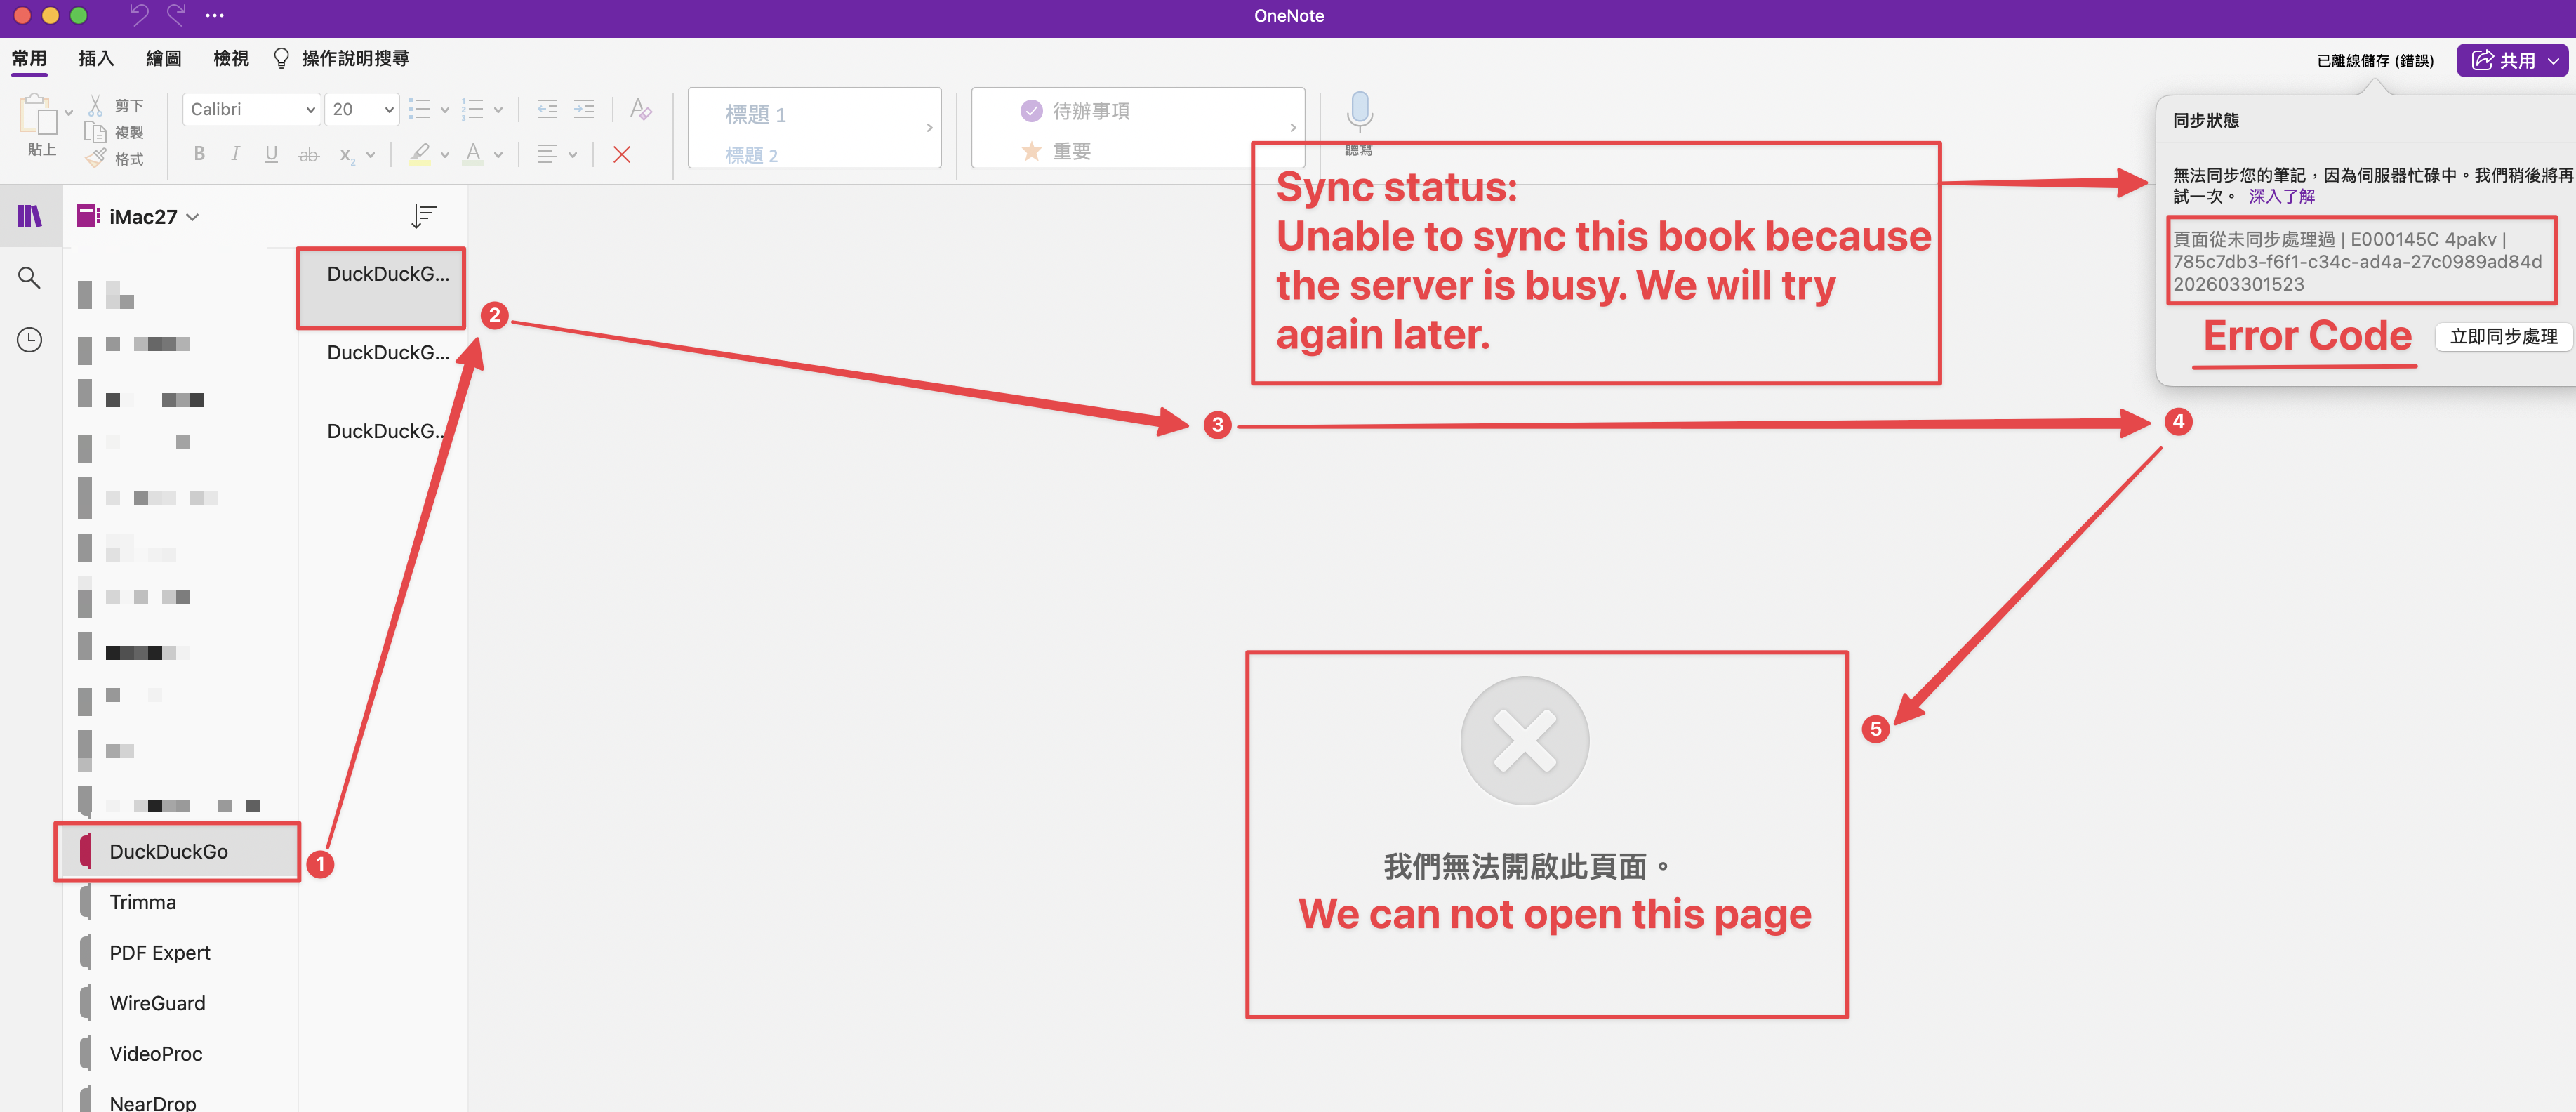Screen dimensions: 2576x1112
Task: Select the DuckDuckGo section
Action: (x=178, y=851)
